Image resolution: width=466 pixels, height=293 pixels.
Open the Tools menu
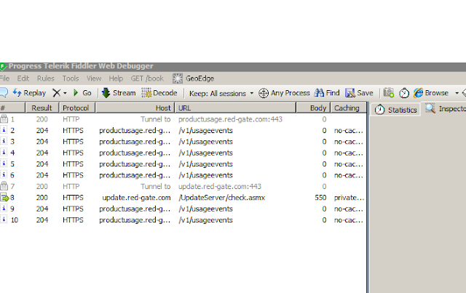[x=71, y=79]
